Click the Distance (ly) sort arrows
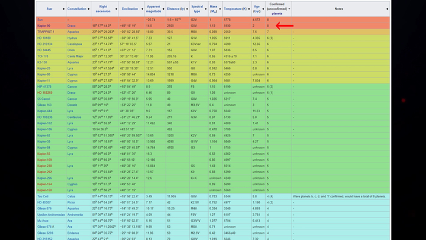 (187, 9)
